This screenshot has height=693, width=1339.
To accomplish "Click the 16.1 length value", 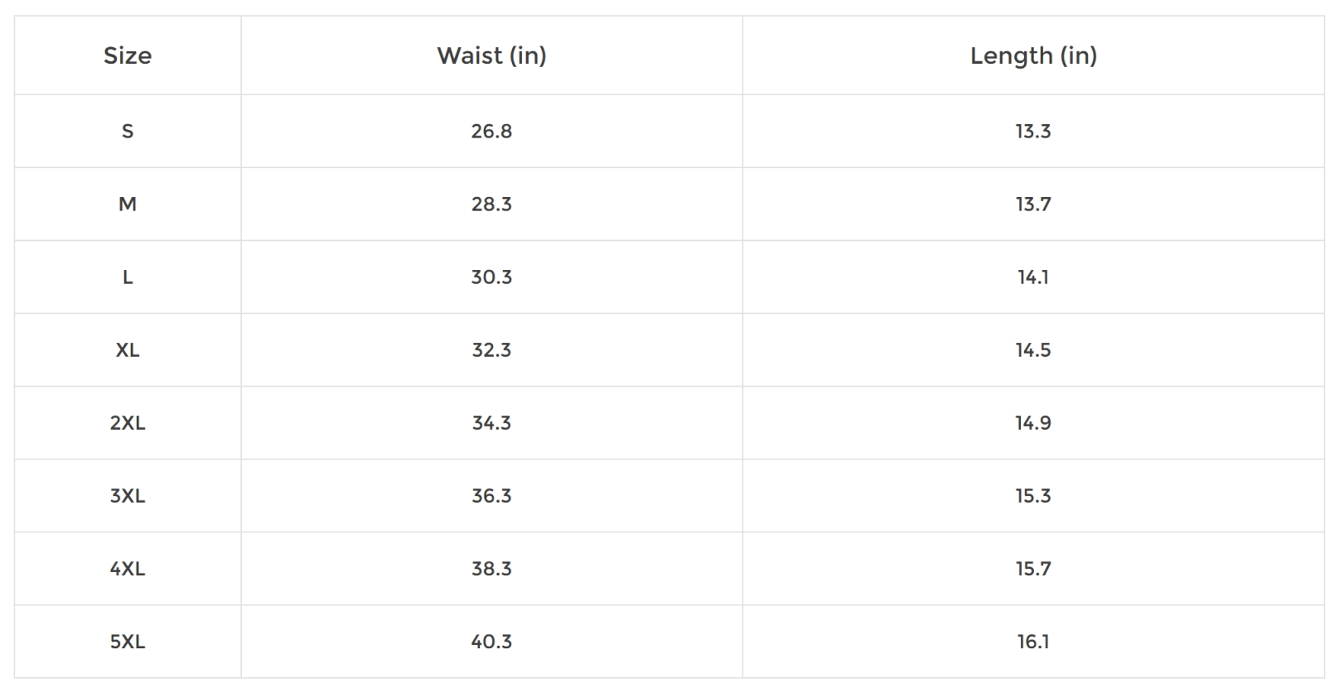I will [1033, 641].
